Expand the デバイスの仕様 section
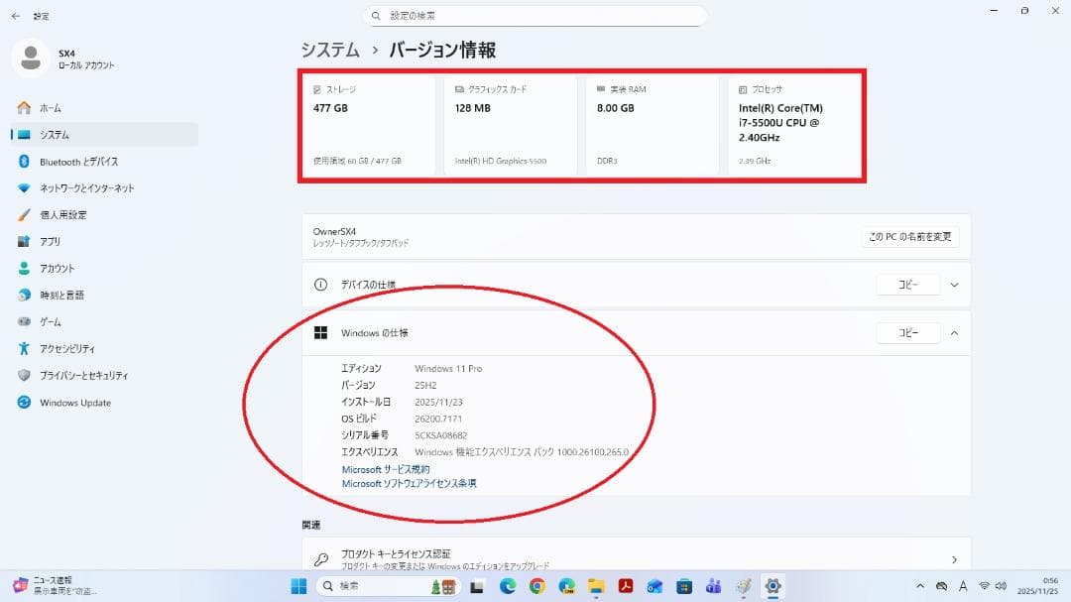1071x602 pixels. (x=953, y=285)
